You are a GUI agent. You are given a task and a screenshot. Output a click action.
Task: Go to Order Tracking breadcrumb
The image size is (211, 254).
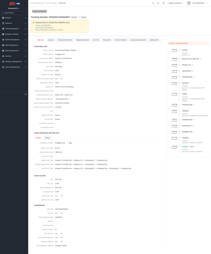pyautogui.click(x=51, y=3)
